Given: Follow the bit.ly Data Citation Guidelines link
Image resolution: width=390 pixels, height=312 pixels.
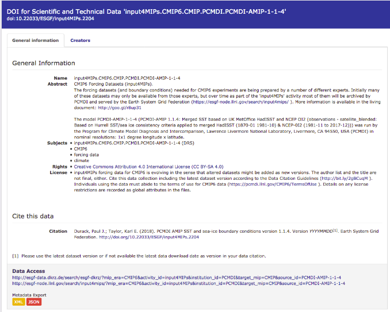Looking at the screenshot, I should pyautogui.click(x=345, y=178).
